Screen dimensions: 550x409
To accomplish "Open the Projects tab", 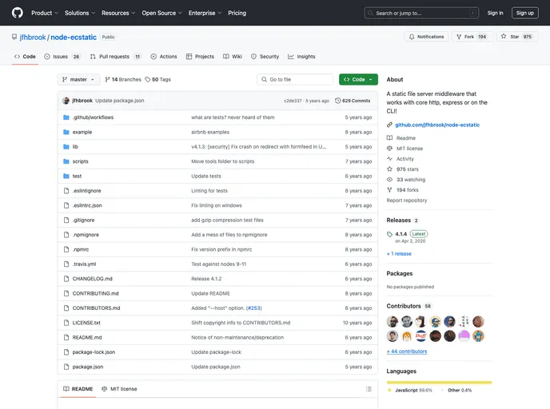I will [x=200, y=57].
